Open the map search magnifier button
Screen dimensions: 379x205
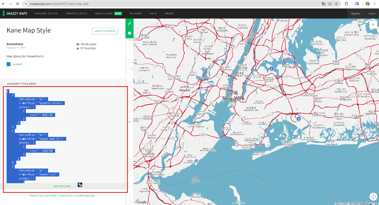pyautogui.click(x=373, y=25)
